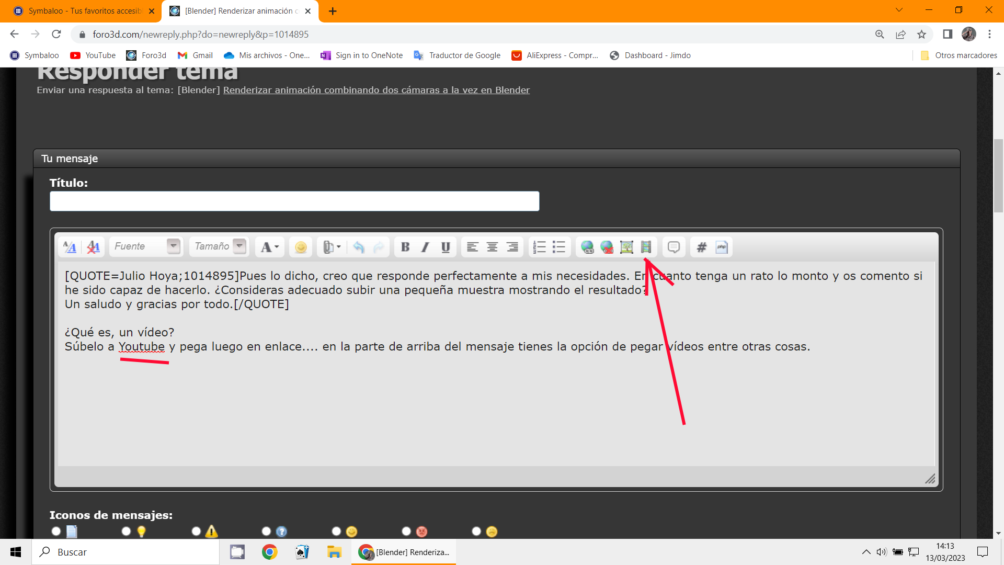1004x565 pixels.
Task: Wrap selection in quote tags
Action: click(x=674, y=247)
